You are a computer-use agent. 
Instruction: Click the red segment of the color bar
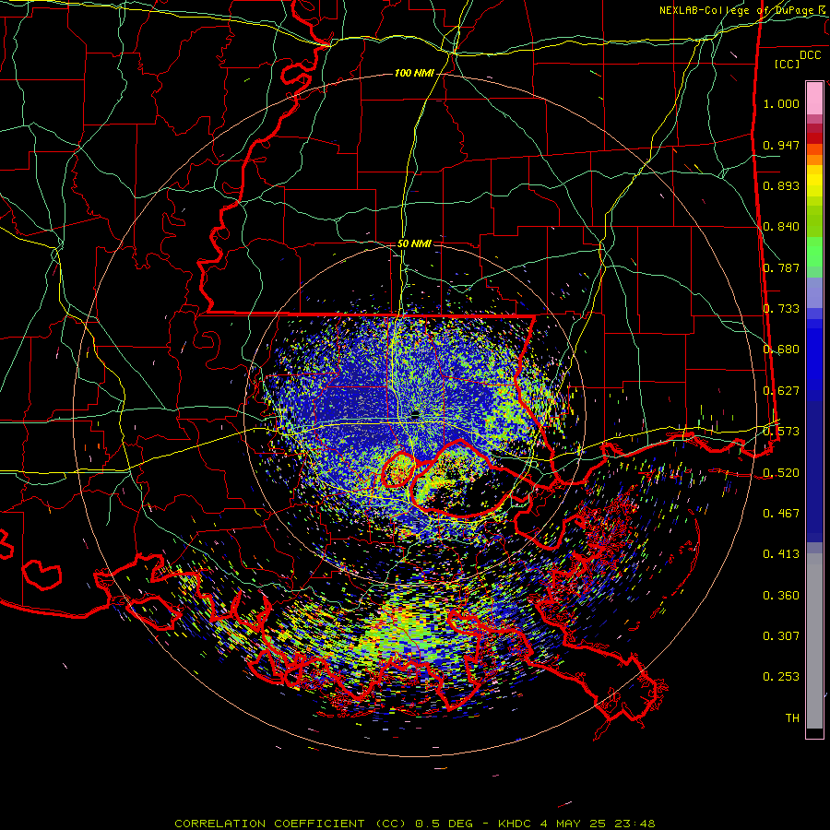point(814,138)
